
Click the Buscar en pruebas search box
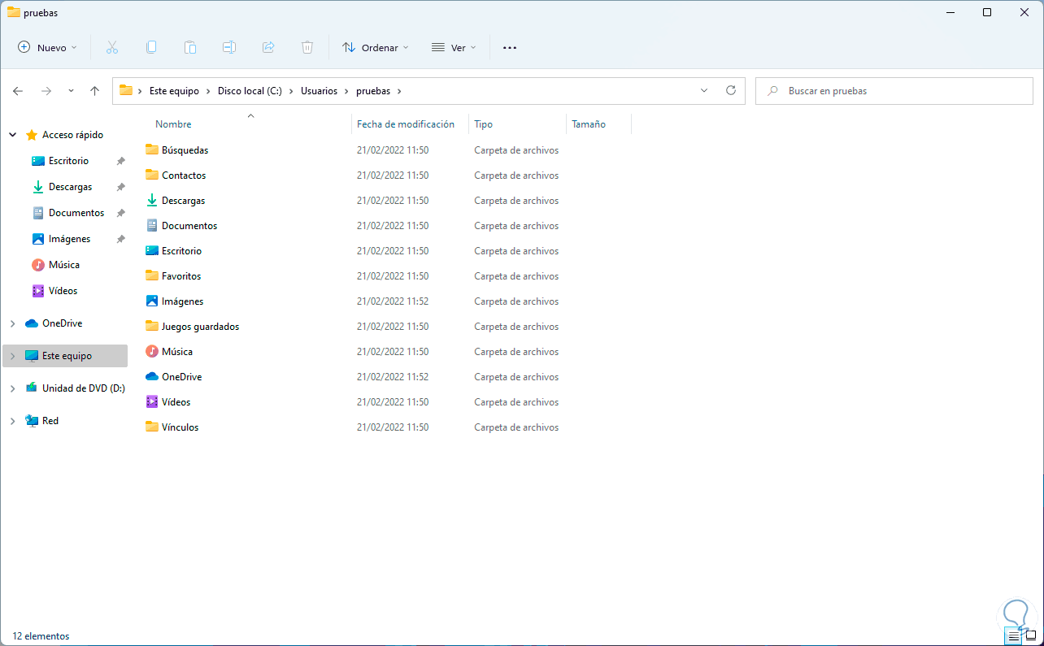click(894, 91)
